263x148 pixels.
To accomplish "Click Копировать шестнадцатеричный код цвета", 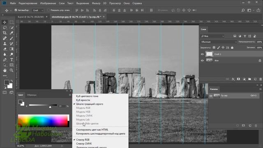I will pos(100,134).
